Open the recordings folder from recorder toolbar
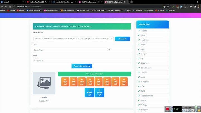The height and width of the screenshot is (113, 201). coord(199,110)
